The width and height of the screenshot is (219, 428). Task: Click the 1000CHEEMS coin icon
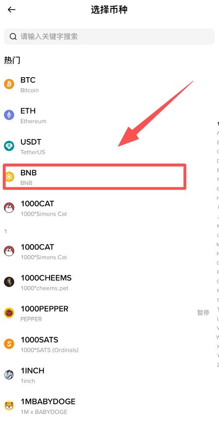[9, 282]
